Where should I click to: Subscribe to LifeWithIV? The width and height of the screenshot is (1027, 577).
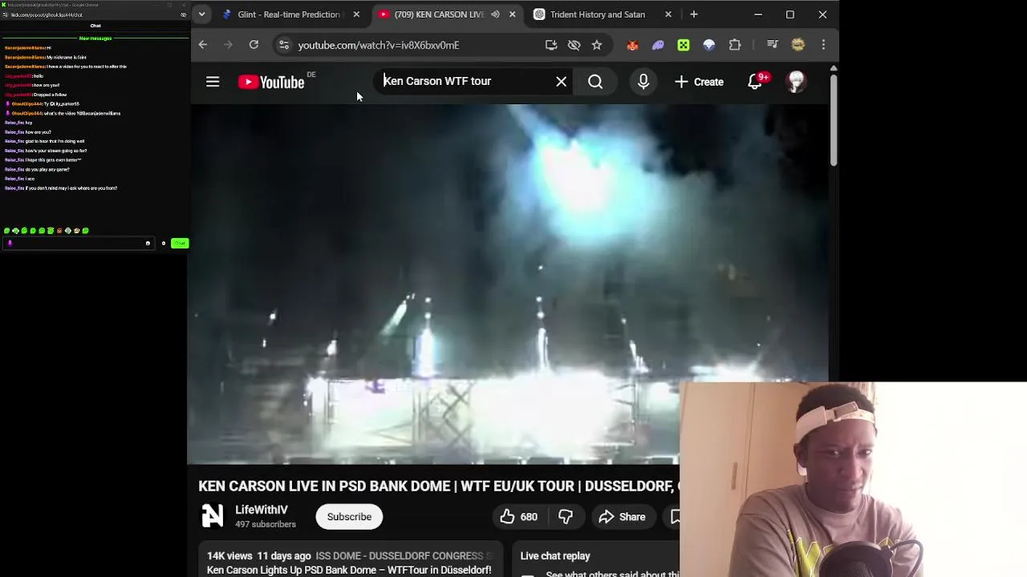349,517
